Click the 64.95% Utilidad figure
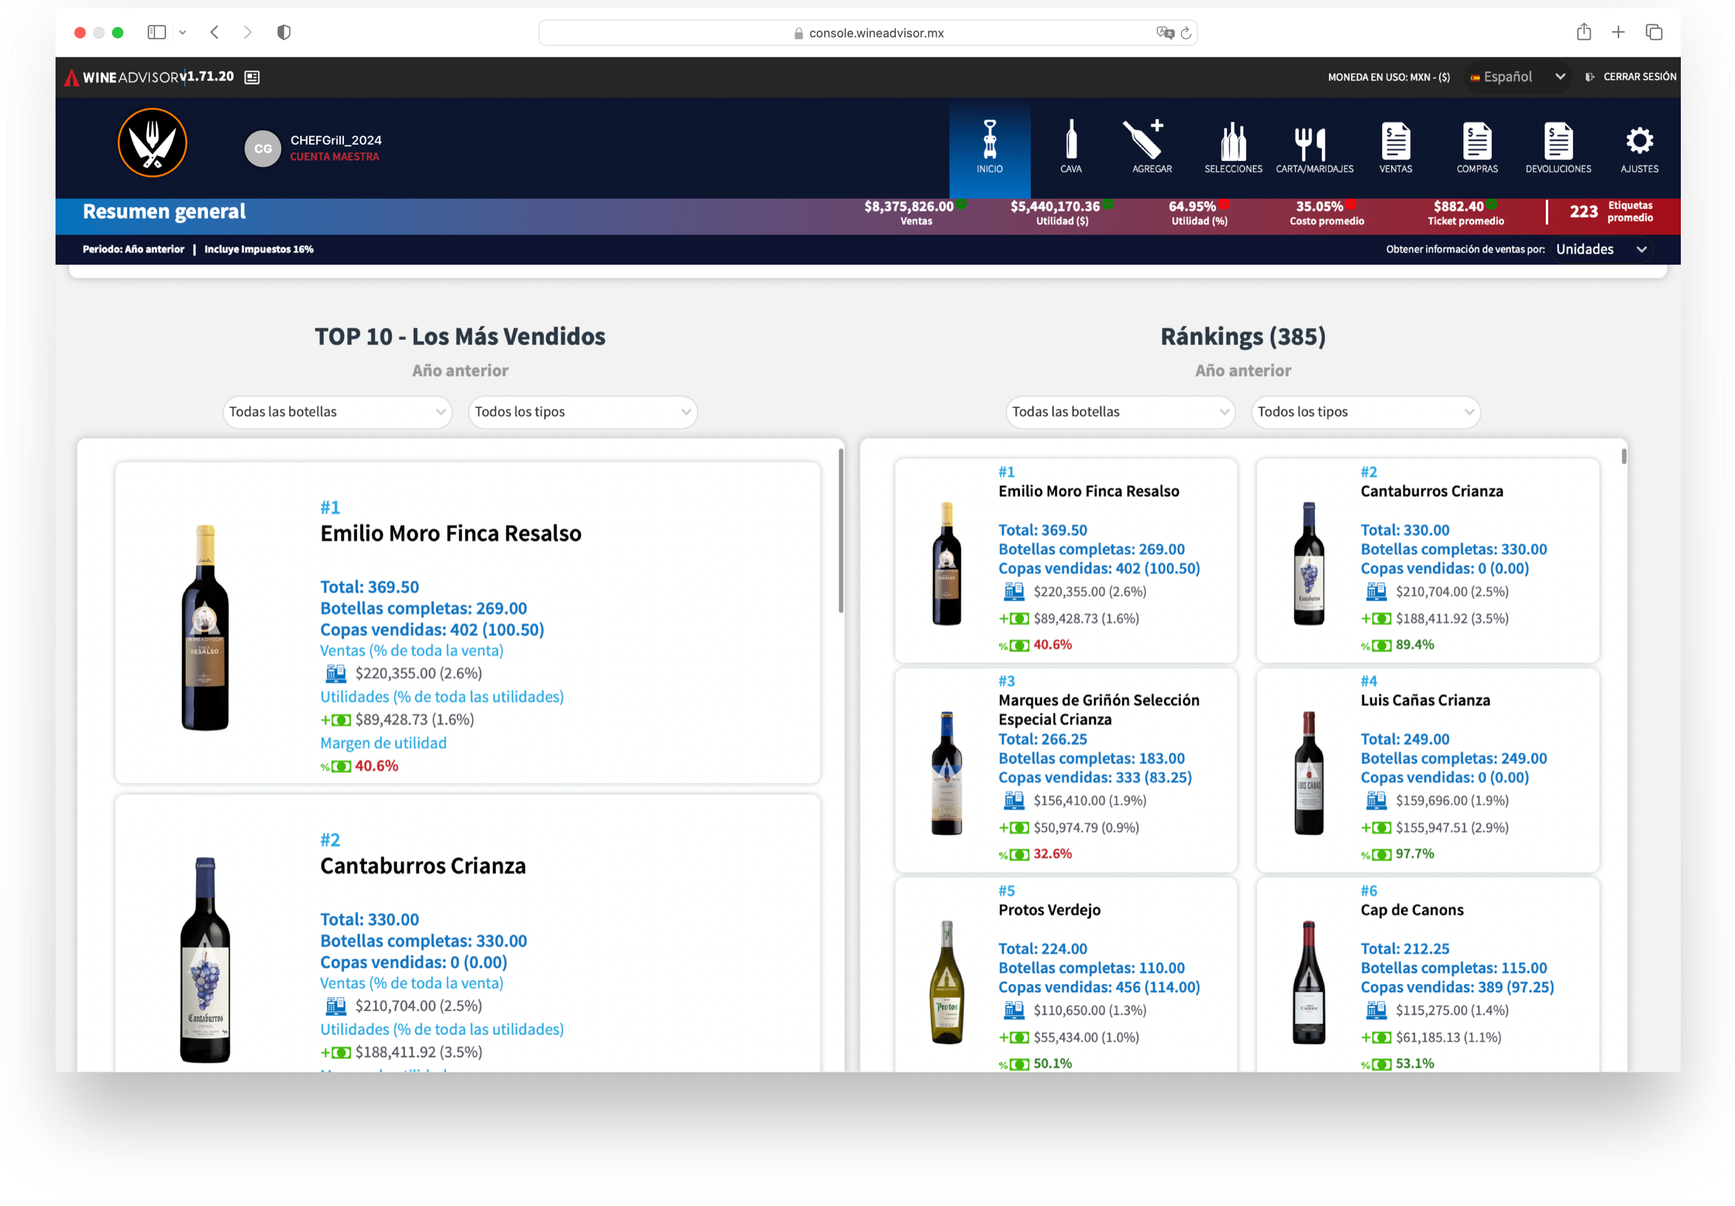The height and width of the screenshot is (1206, 1735). click(x=1199, y=213)
